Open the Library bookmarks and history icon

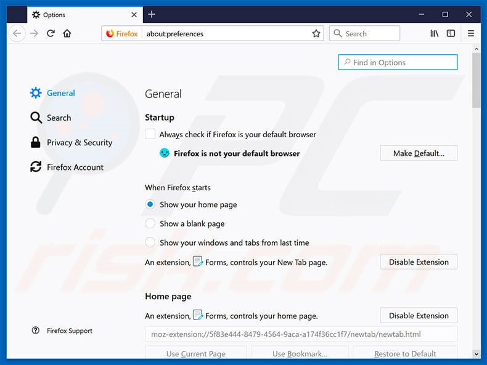pyautogui.click(x=434, y=33)
